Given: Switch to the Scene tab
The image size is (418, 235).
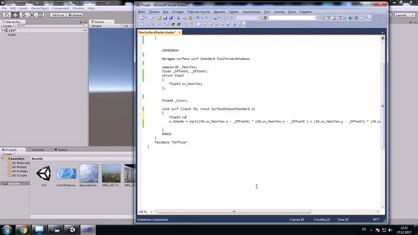Looking at the screenshot, I should [x=101, y=22].
